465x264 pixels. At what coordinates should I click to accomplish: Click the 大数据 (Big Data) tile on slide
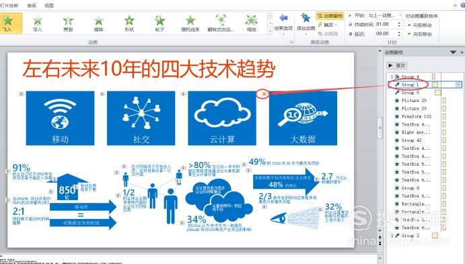[x=303, y=118]
